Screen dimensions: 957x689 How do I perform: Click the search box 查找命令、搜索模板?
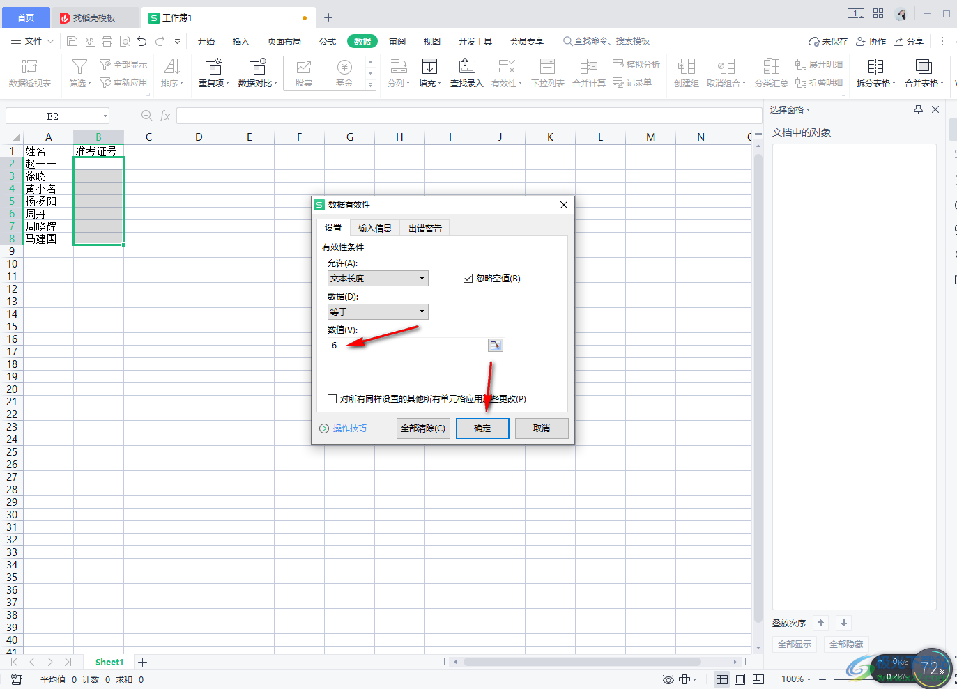coord(606,41)
